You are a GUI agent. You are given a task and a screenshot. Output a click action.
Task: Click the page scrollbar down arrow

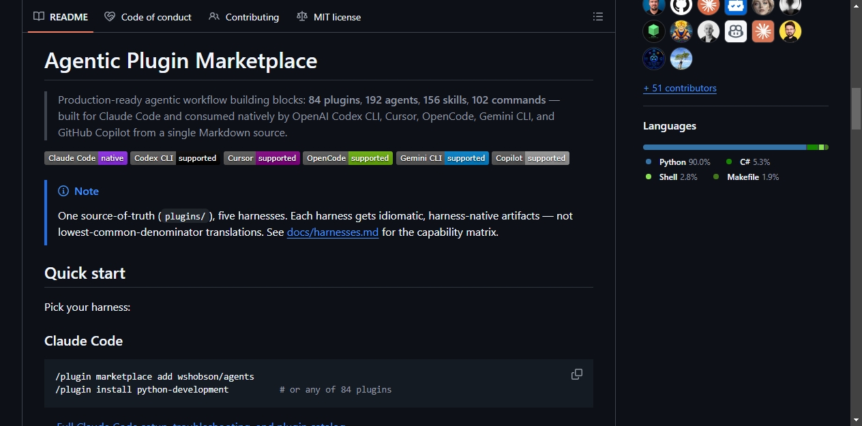[856, 420]
